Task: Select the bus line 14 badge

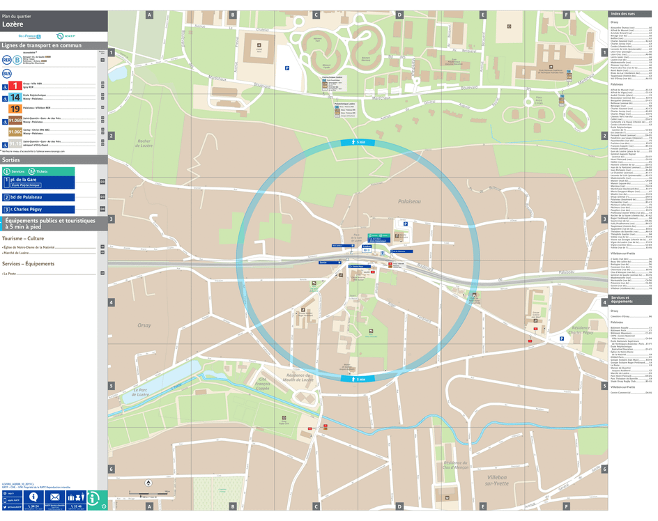Action: coord(14,98)
